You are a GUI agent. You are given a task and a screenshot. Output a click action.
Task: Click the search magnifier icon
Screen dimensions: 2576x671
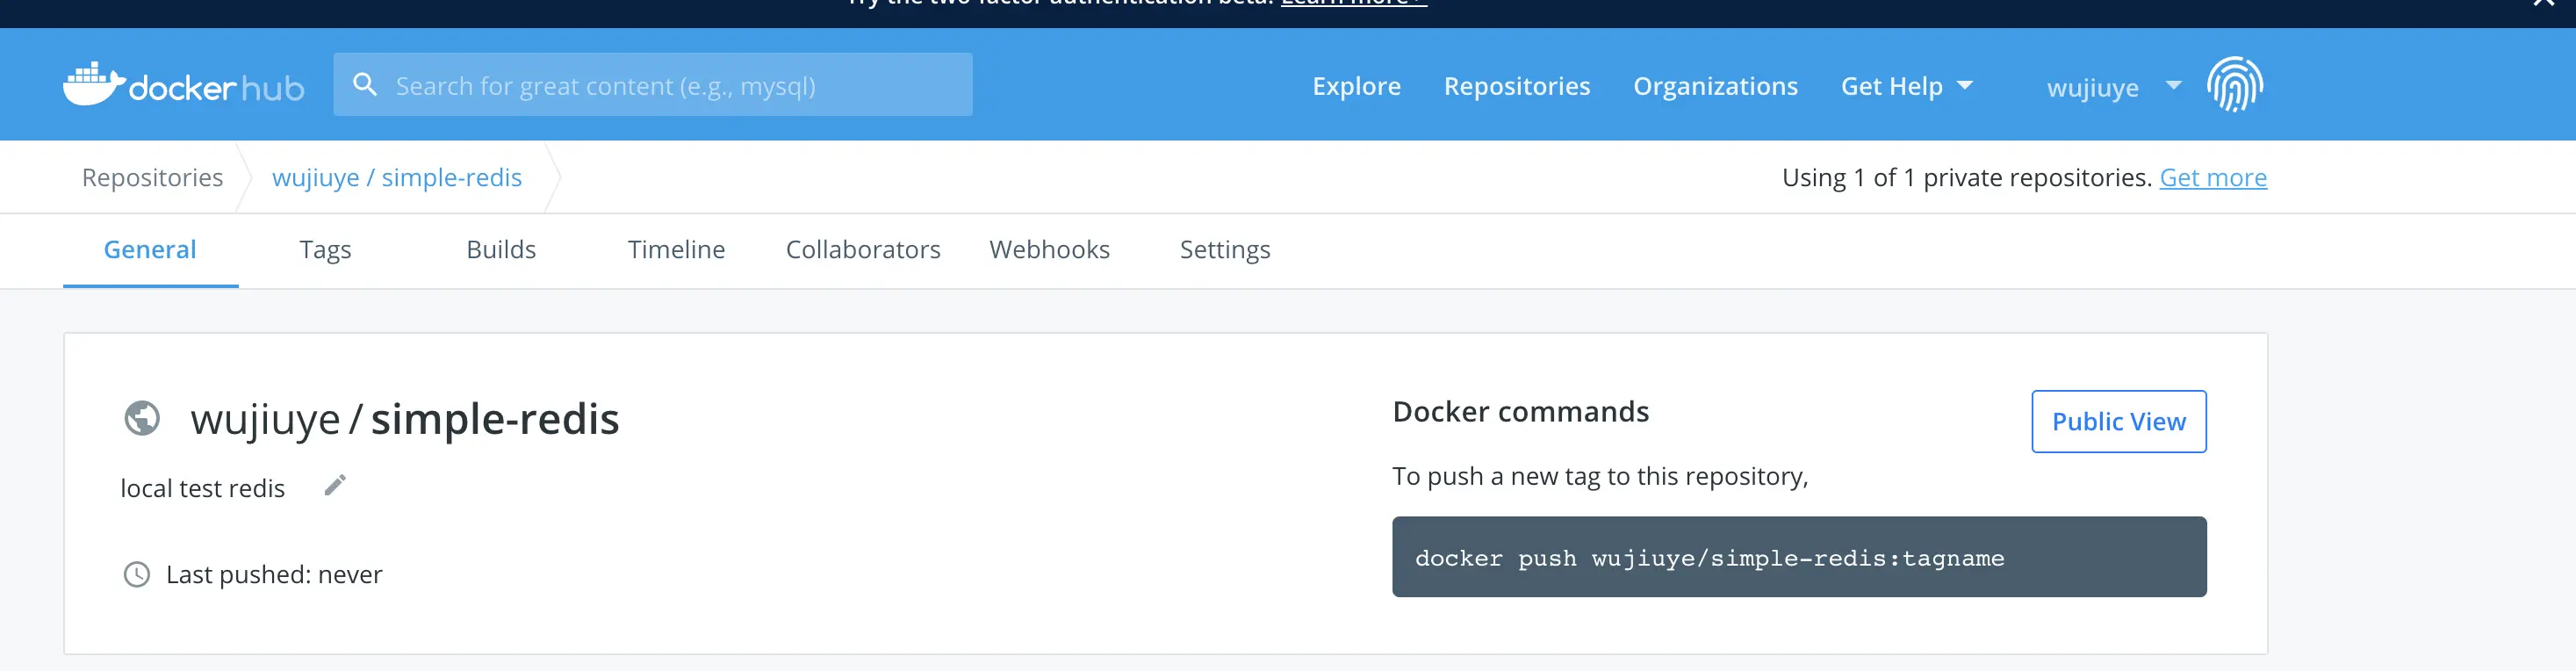tap(365, 85)
